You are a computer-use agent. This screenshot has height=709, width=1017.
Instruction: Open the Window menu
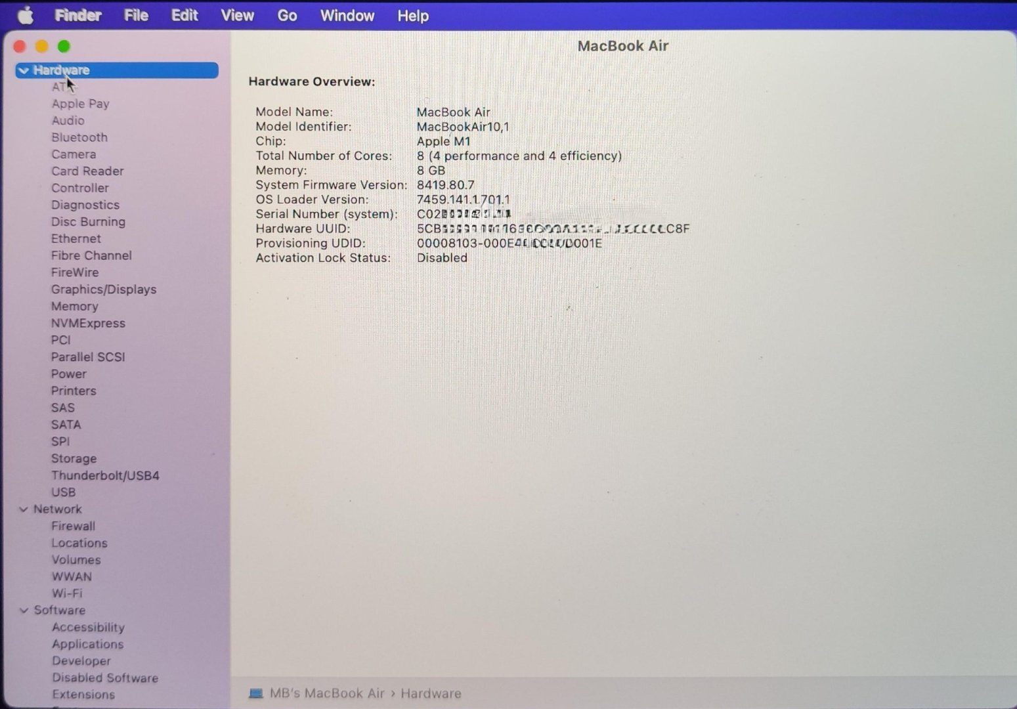point(347,15)
